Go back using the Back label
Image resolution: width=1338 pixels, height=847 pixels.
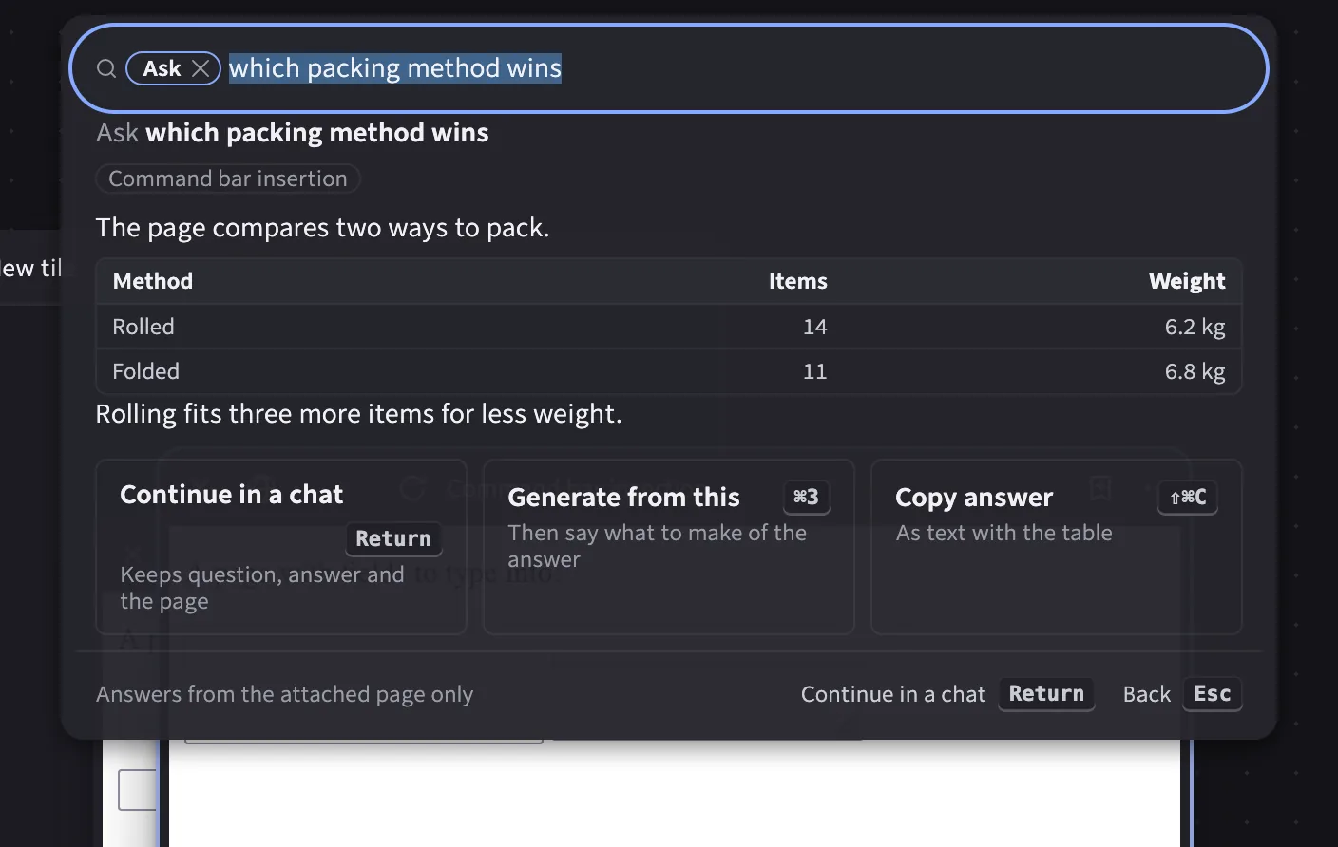1147,694
